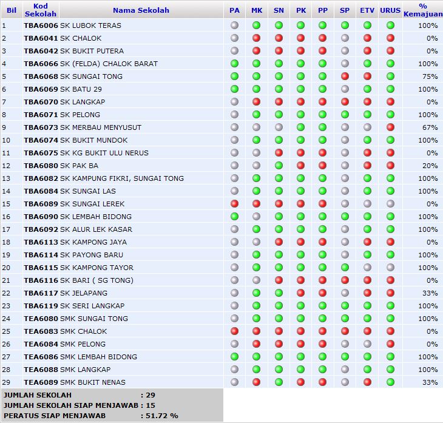Click the green SN dot for SMK BUKIT NENAS

279,382
